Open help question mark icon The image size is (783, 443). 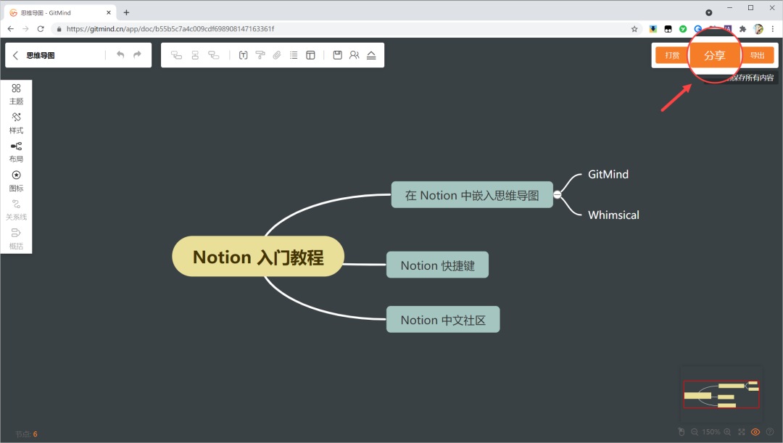(770, 432)
